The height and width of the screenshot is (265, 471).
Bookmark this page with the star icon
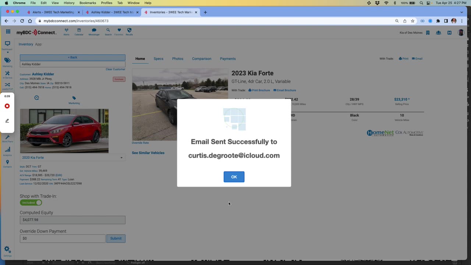tap(412, 21)
